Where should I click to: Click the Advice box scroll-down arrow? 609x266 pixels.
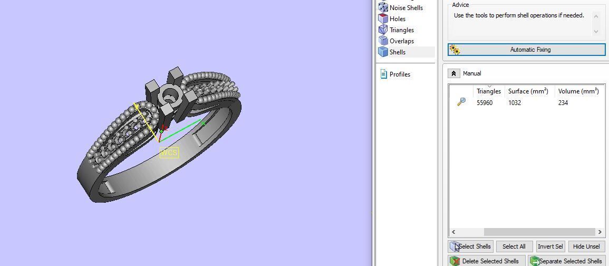pyautogui.click(x=596, y=32)
